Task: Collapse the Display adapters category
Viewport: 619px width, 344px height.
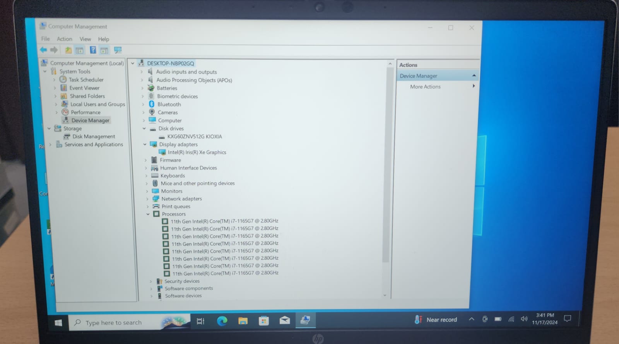Action: [x=145, y=144]
